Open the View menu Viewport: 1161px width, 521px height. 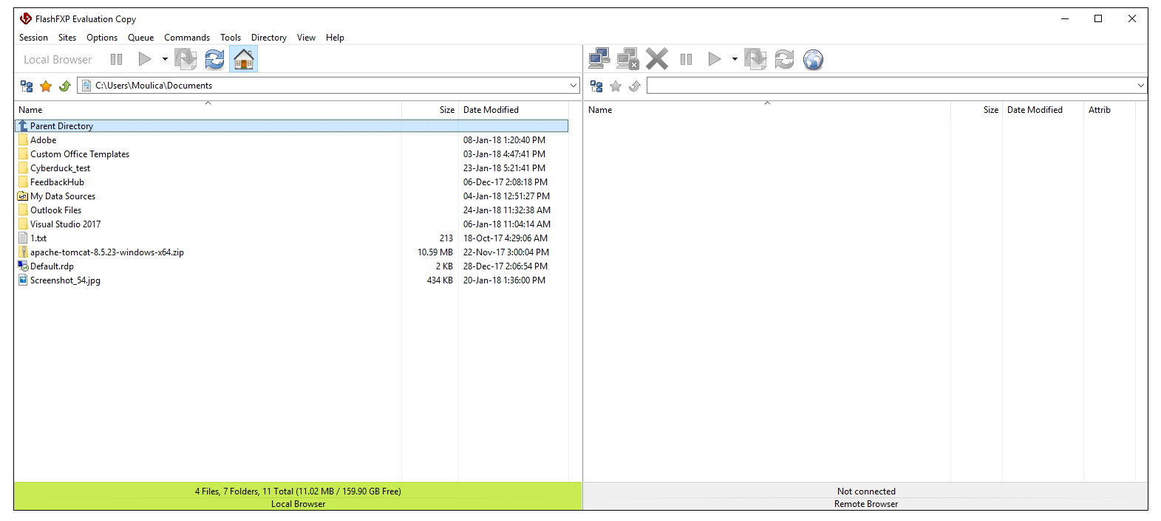click(x=306, y=38)
